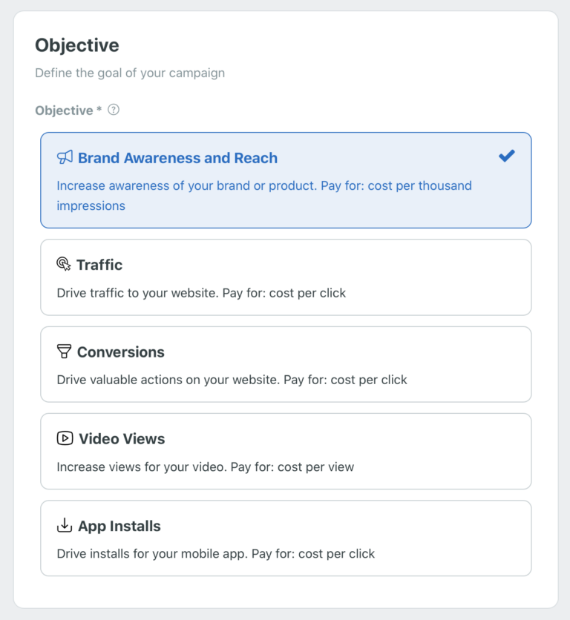Click the video play icon beside Video Views
This screenshot has height=620, width=570.
(65, 438)
